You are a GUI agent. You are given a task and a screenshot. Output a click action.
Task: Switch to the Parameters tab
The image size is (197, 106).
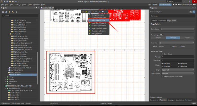click(162, 20)
